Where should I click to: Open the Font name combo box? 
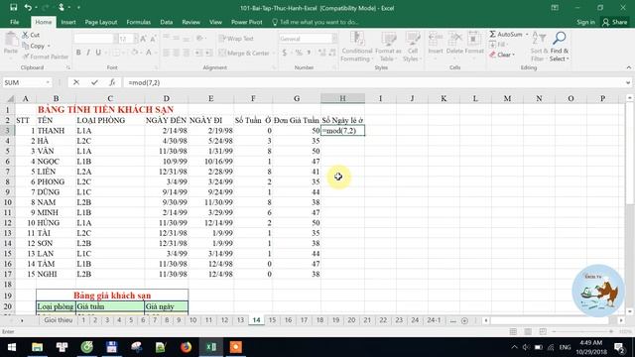tap(95, 39)
